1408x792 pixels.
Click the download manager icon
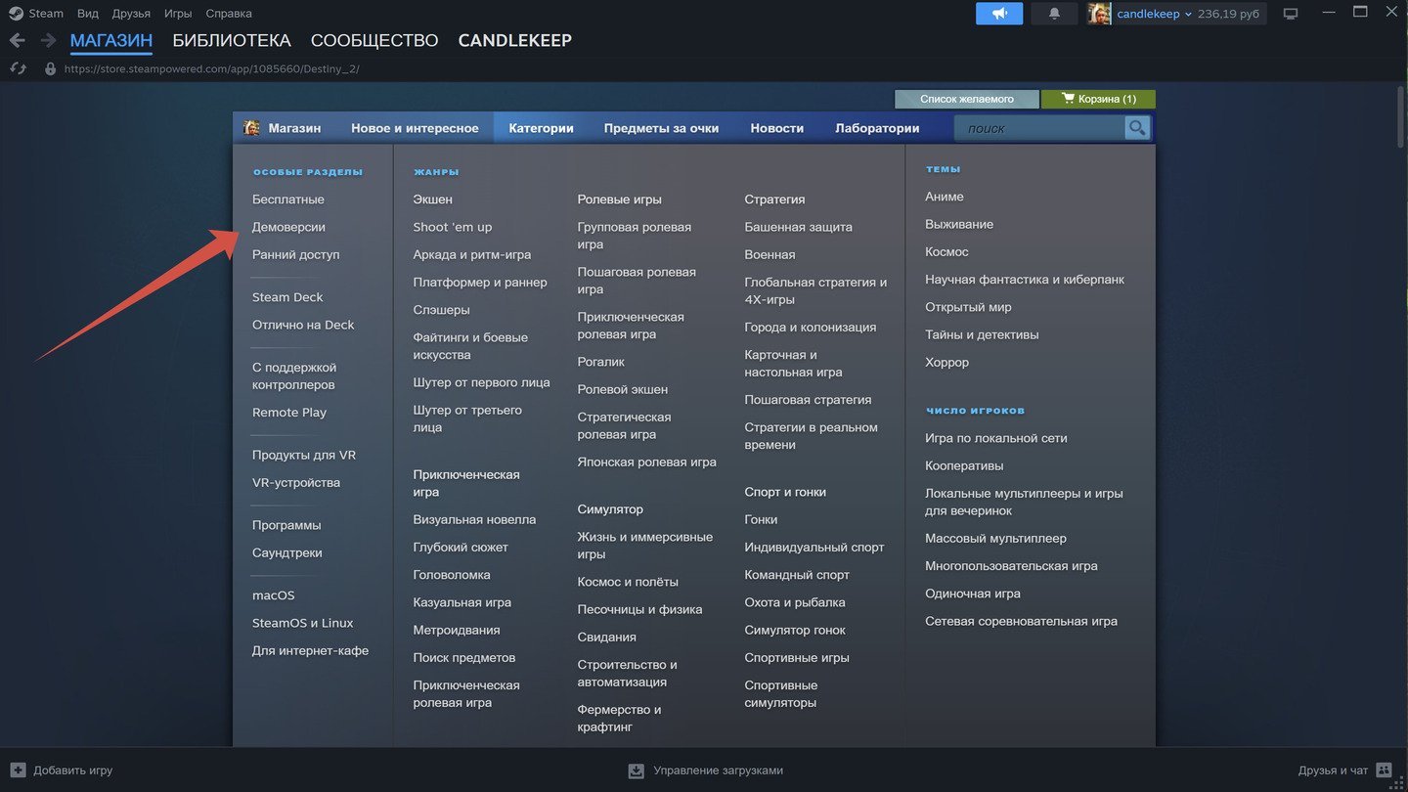pos(637,770)
